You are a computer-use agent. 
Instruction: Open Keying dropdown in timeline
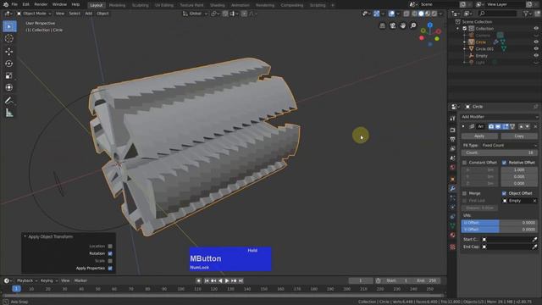click(x=49, y=280)
